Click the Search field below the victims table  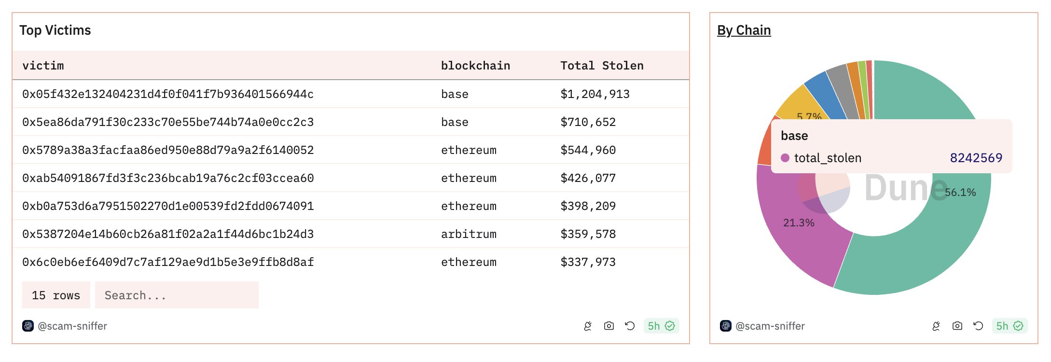pyautogui.click(x=177, y=295)
